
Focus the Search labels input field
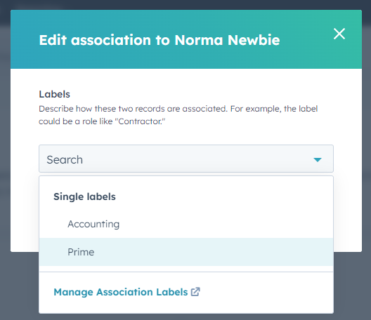click(x=186, y=159)
